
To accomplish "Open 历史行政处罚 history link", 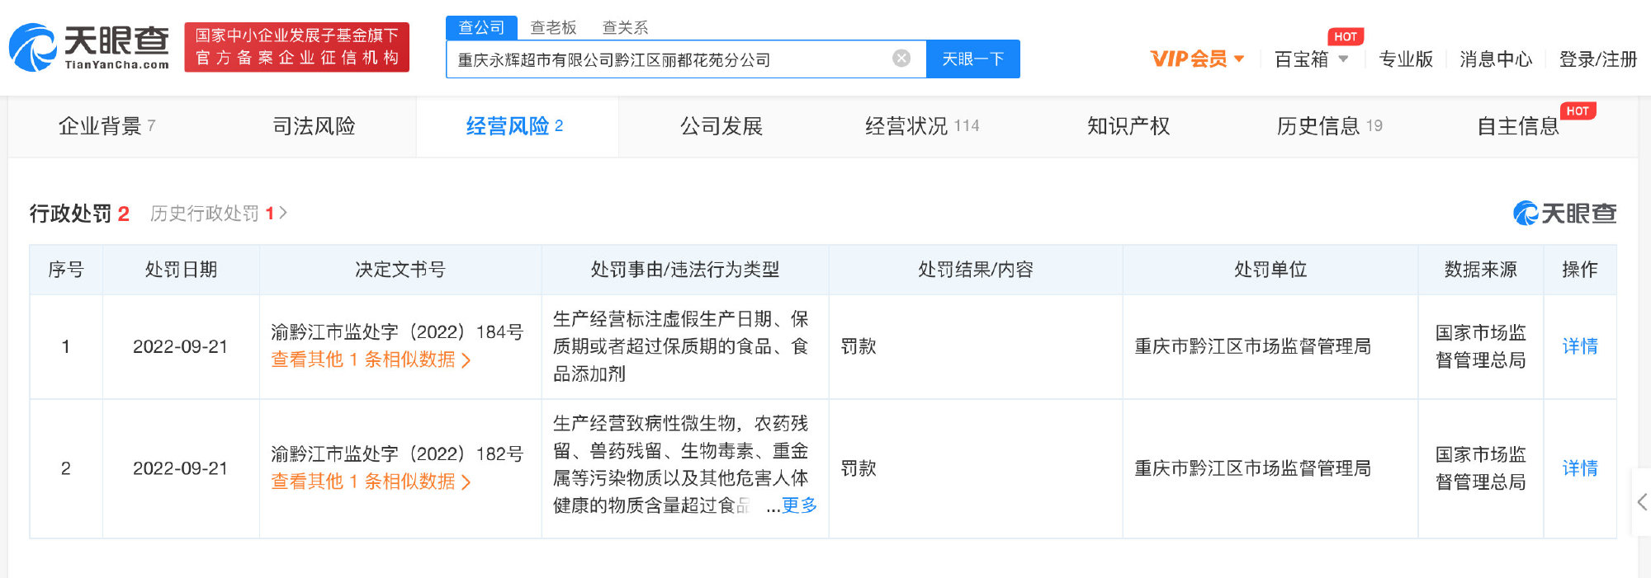I will 219,214.
